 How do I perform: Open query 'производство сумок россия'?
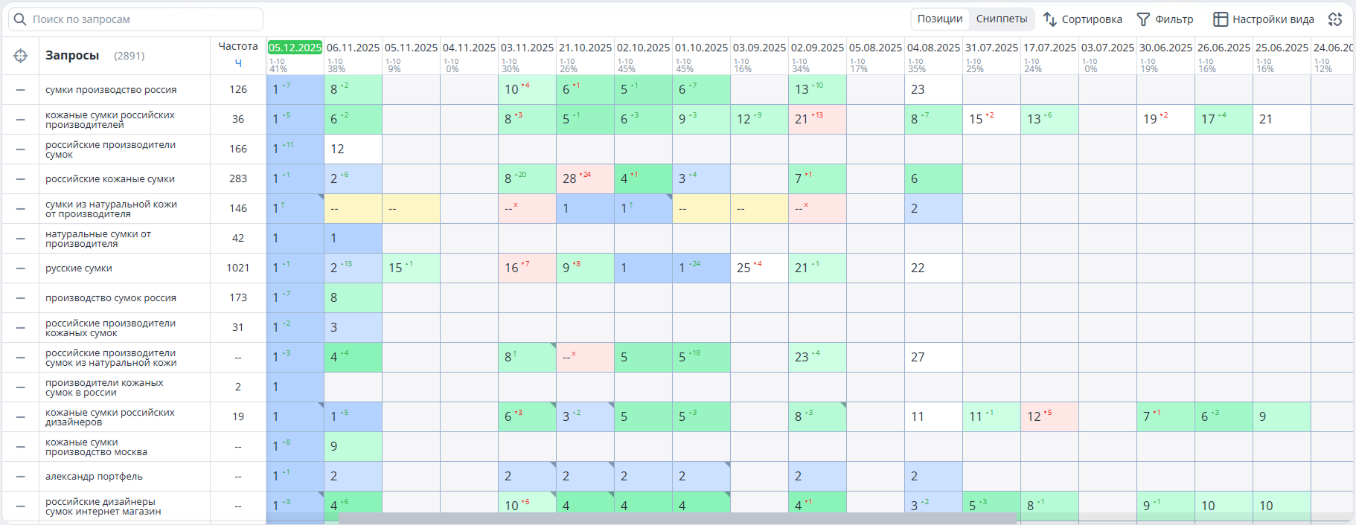[x=111, y=298]
